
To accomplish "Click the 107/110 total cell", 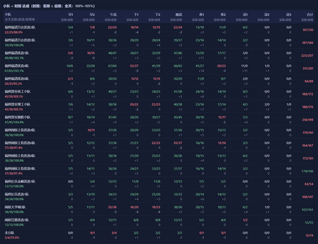I will coord(308,30).
